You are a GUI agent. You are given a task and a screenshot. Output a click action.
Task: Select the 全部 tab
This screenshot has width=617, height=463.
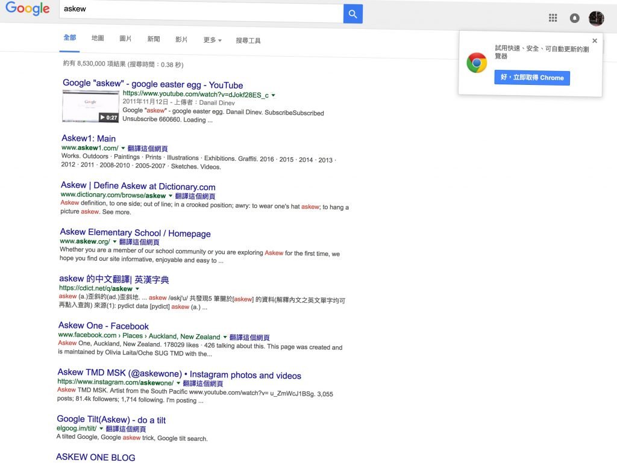pyautogui.click(x=70, y=38)
